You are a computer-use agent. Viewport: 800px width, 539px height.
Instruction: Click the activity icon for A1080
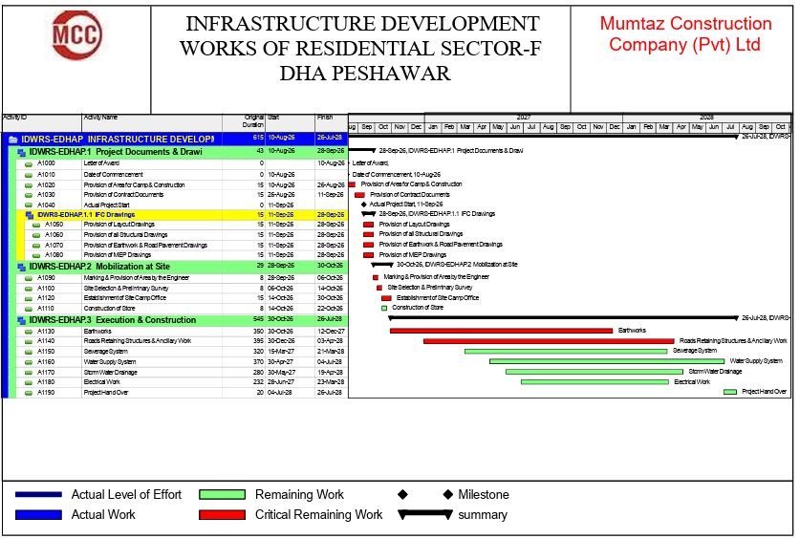tap(36, 255)
